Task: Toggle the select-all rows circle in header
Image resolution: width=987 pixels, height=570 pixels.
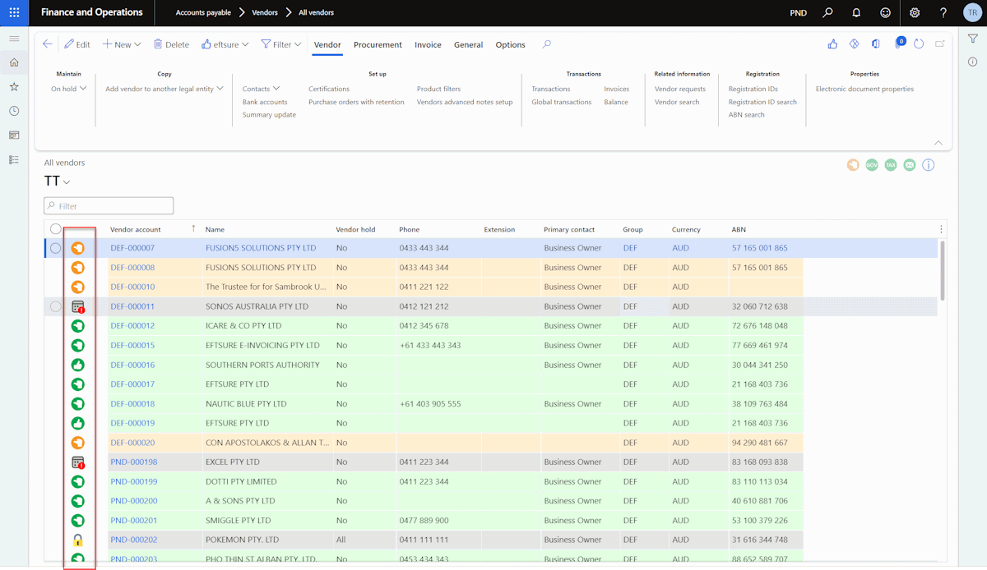Action: (x=56, y=229)
